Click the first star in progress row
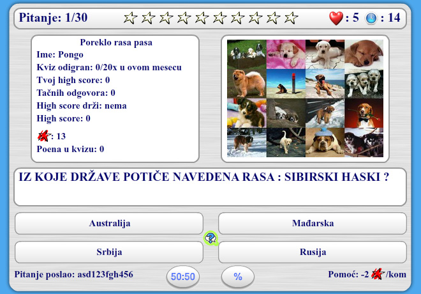Screen dimensions: 421x294 [x=130, y=18]
